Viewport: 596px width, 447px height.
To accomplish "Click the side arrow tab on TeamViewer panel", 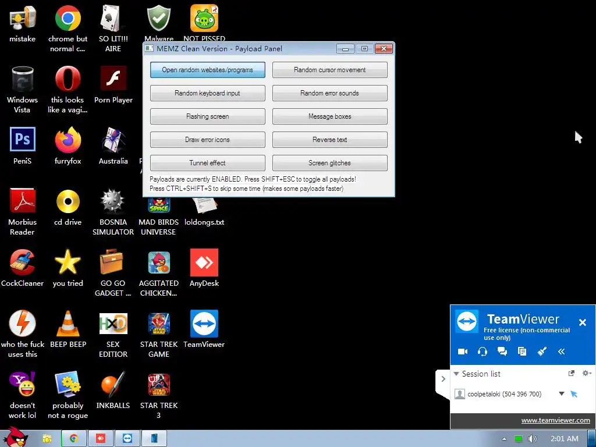I will (443, 379).
